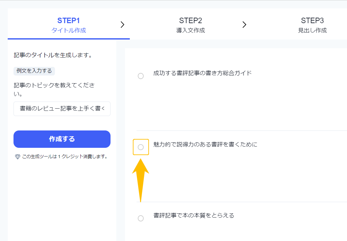
Task: Click title text 成功する書評記事の書き方総合ガイド
Action: (202, 73)
